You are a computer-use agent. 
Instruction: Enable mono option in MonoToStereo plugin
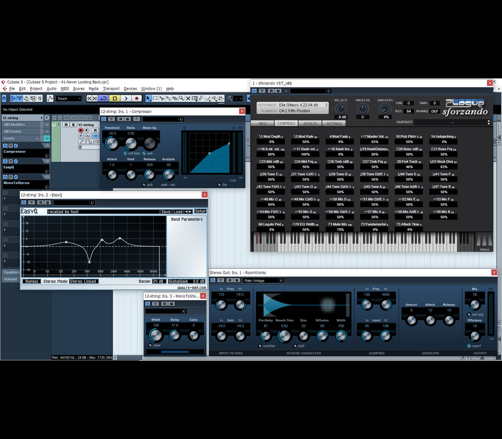pyautogui.click(x=150, y=345)
